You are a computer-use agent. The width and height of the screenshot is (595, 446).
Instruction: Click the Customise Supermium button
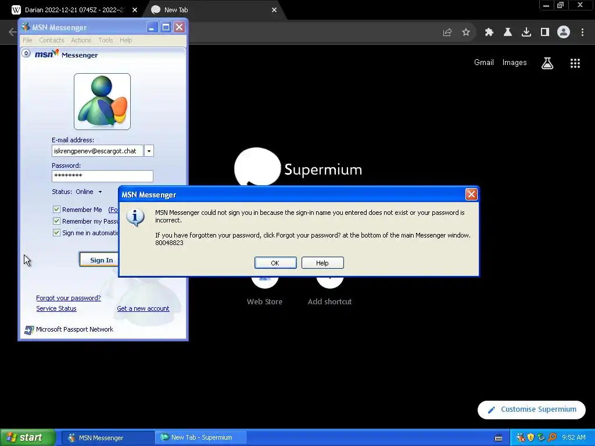click(532, 409)
